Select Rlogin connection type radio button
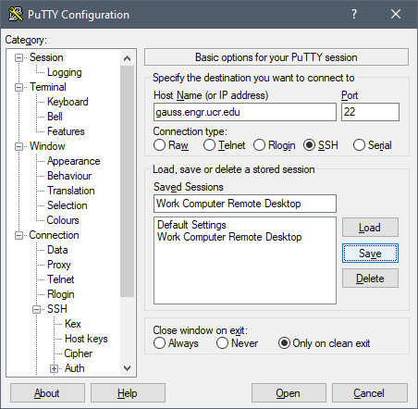The image size is (418, 409). tap(259, 145)
